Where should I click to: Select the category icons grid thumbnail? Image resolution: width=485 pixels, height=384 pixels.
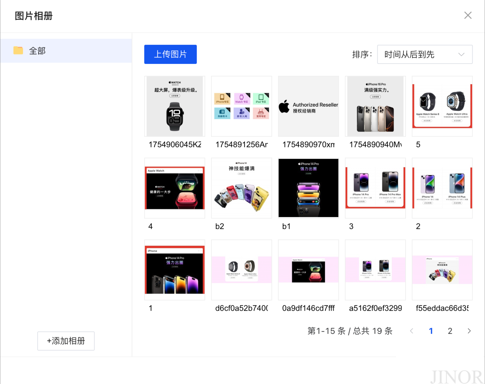tap(242, 106)
